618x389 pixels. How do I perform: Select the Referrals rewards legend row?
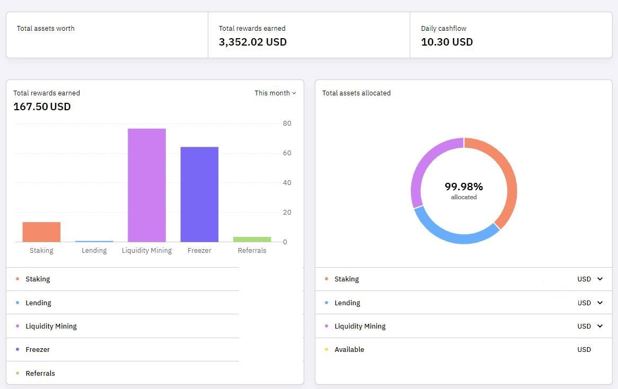click(122, 373)
